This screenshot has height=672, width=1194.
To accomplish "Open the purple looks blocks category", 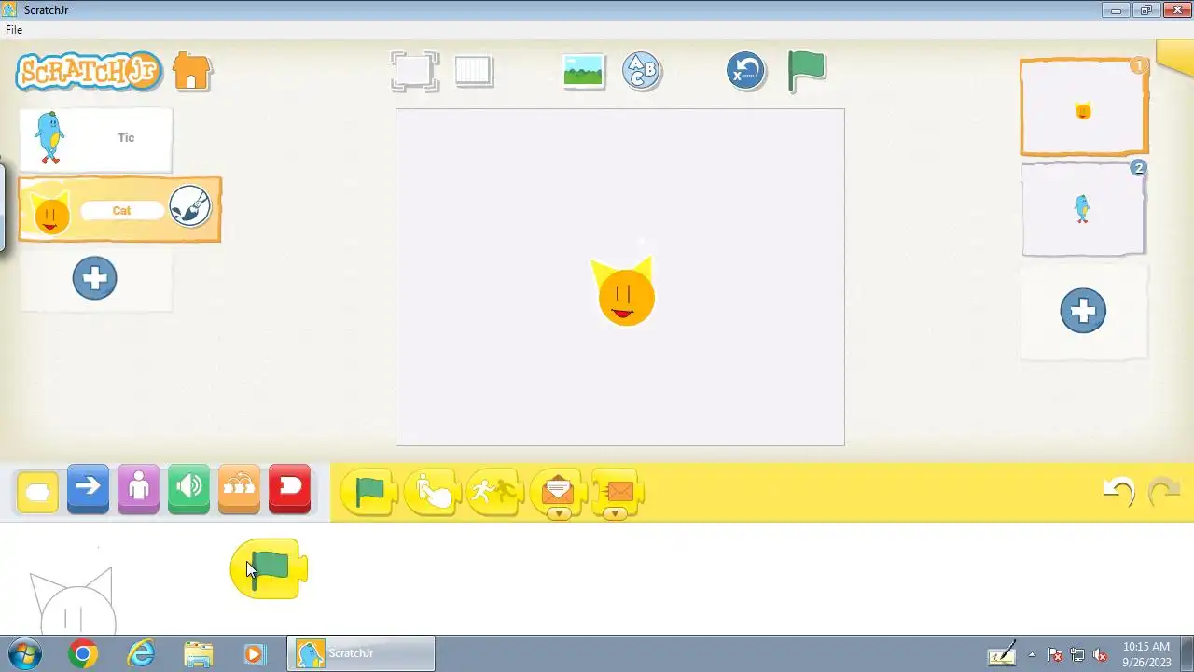I will click(x=139, y=490).
